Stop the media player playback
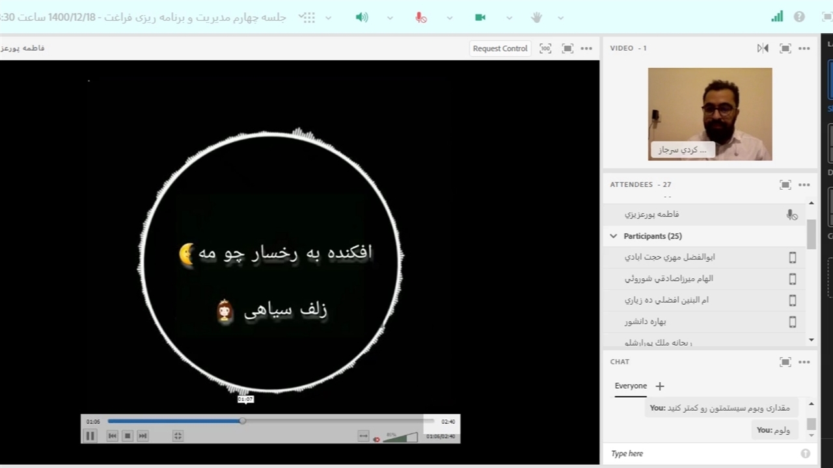Viewport: 833px width, 468px height. click(x=128, y=436)
